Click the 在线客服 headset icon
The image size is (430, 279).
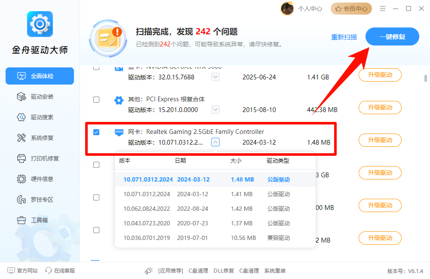point(48,270)
